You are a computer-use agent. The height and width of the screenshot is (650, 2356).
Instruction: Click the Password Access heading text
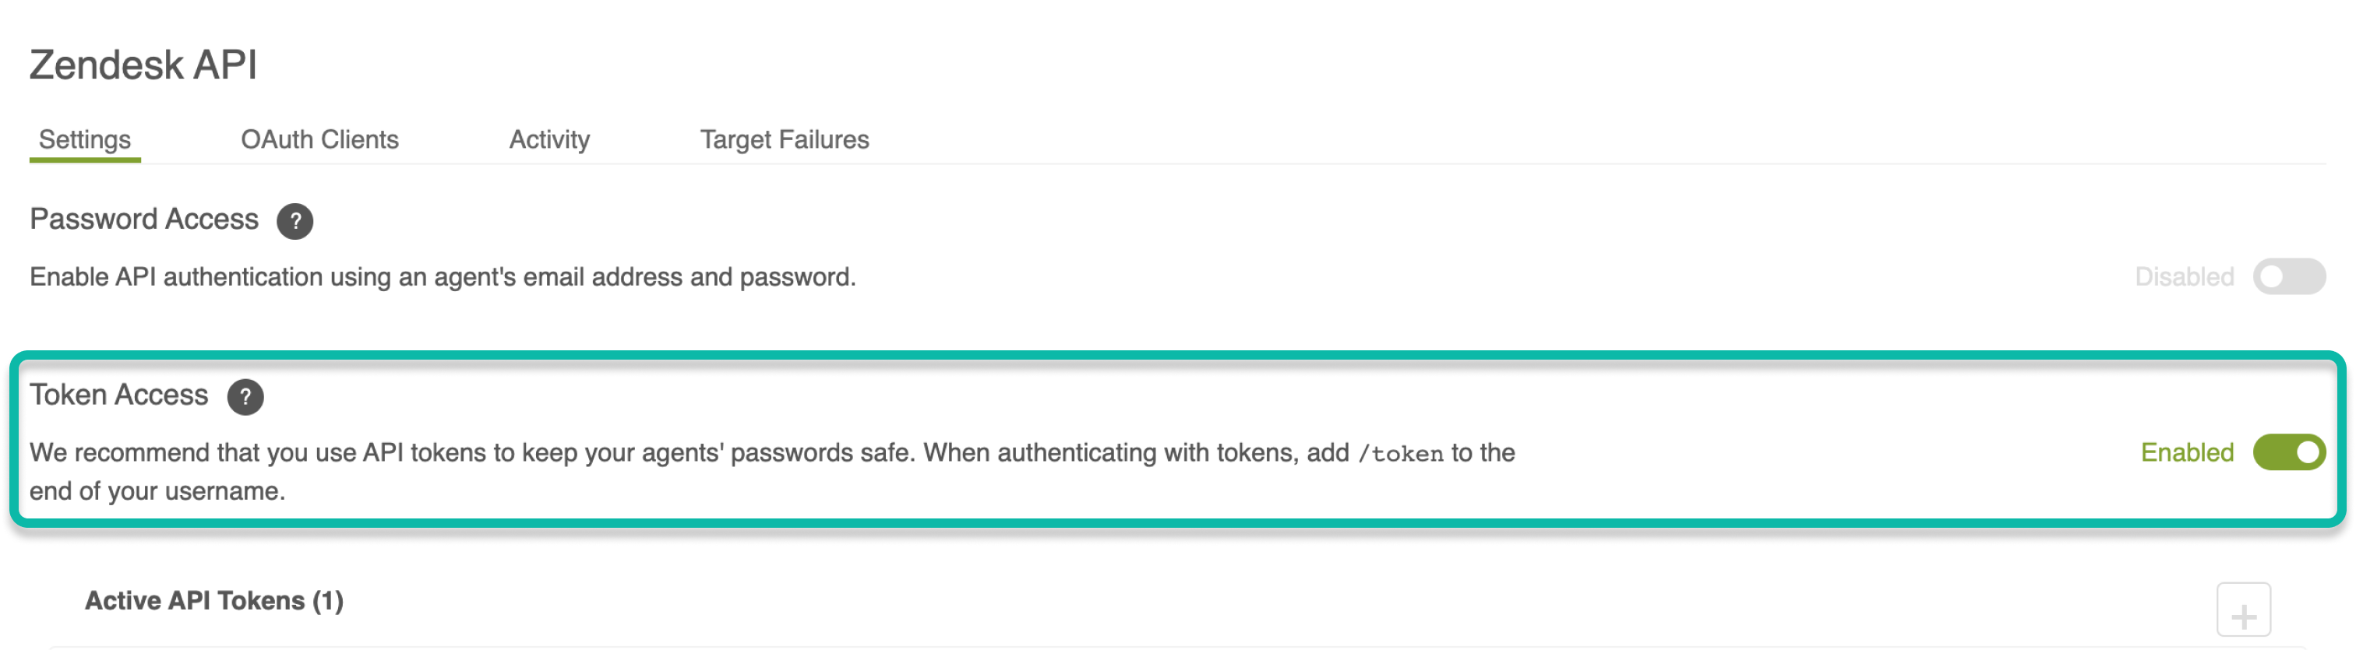(144, 220)
